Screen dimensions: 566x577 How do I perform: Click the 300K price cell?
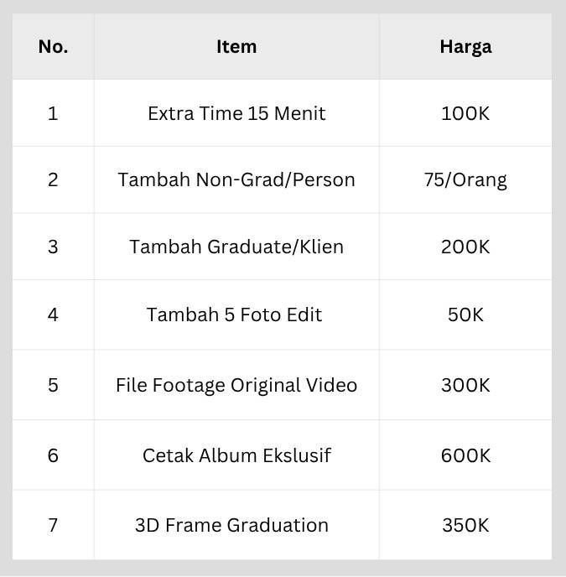[465, 385]
